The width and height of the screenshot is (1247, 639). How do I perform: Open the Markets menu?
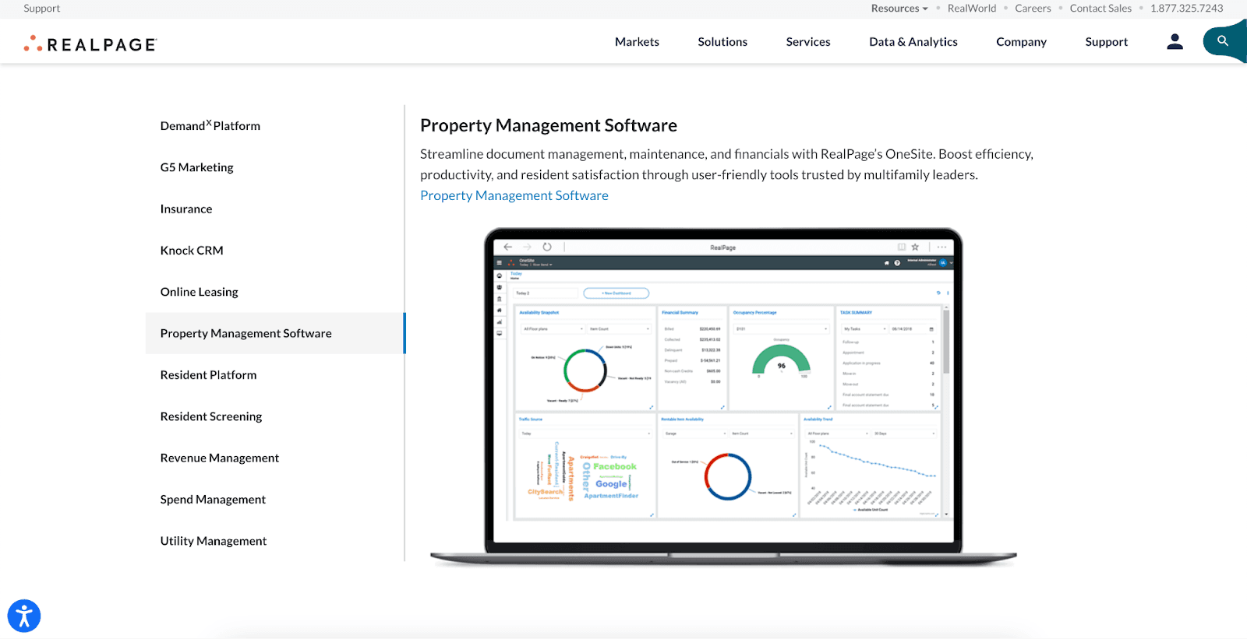(637, 42)
